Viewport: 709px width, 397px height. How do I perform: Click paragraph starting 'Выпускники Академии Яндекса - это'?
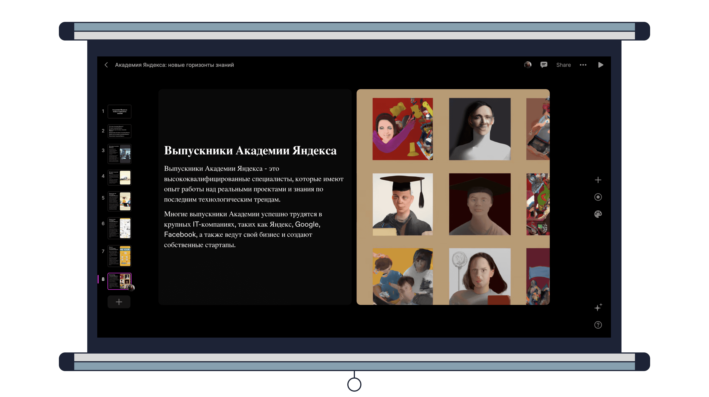point(254,184)
